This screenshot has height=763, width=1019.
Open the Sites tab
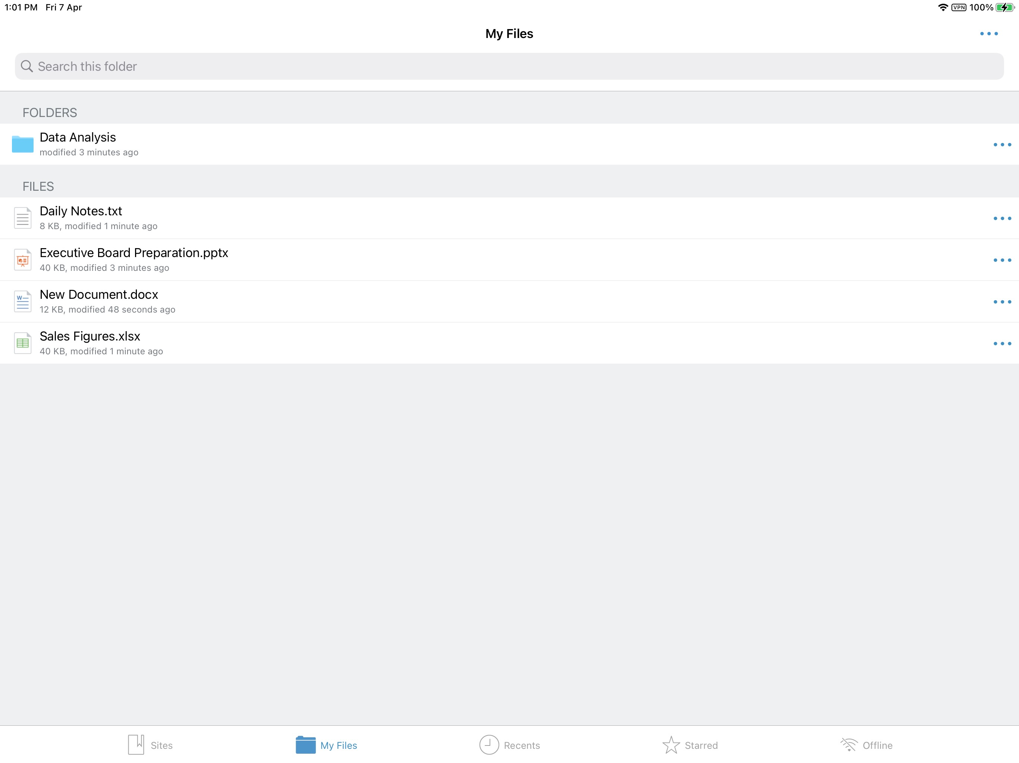tap(150, 745)
